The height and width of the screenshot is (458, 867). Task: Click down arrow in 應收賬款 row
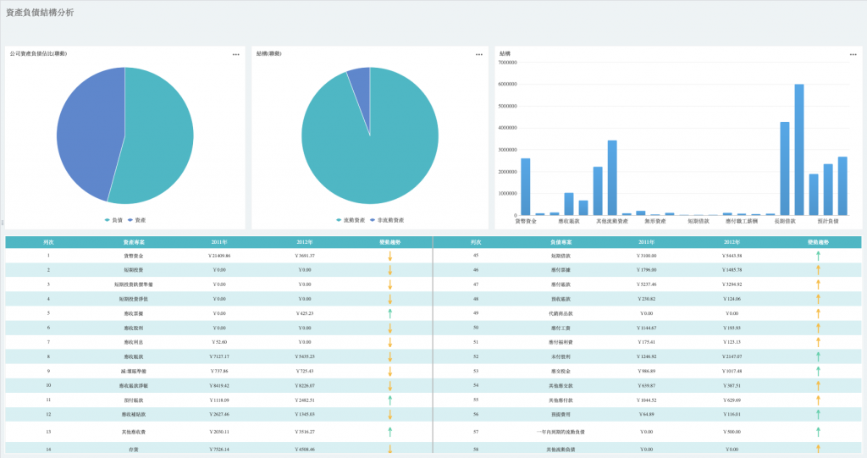click(389, 356)
